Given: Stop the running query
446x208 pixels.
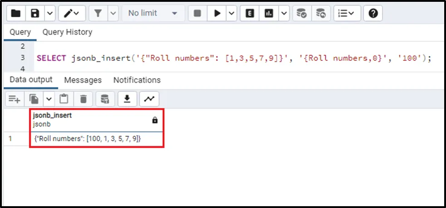Looking at the screenshot, I should pos(197,14).
